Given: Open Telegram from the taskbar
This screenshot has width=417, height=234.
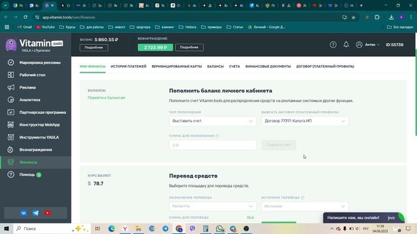Looking at the screenshot, I should [x=165, y=229].
